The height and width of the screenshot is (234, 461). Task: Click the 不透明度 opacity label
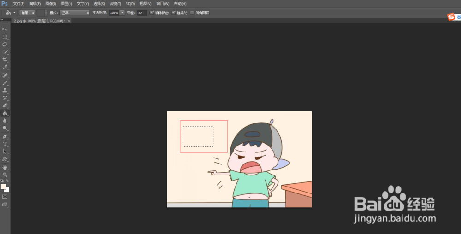[100, 12]
